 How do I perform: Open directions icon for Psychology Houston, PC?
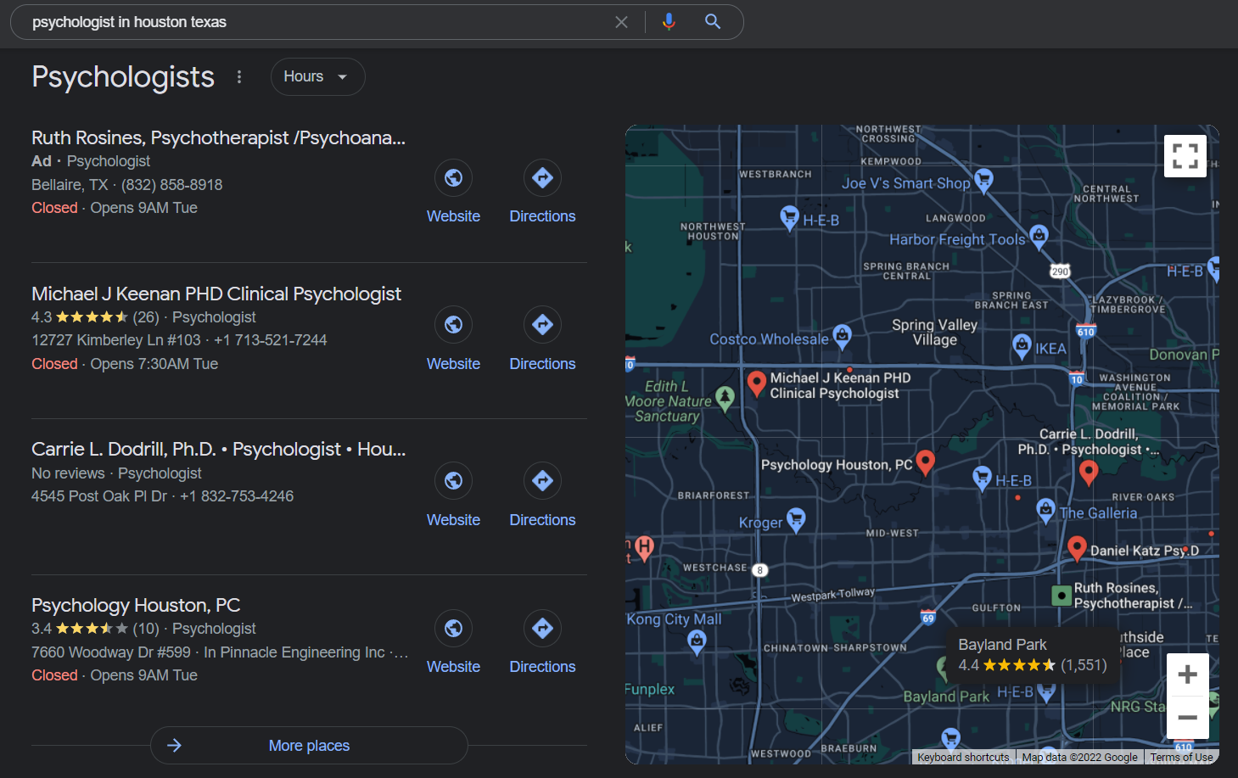[542, 629]
